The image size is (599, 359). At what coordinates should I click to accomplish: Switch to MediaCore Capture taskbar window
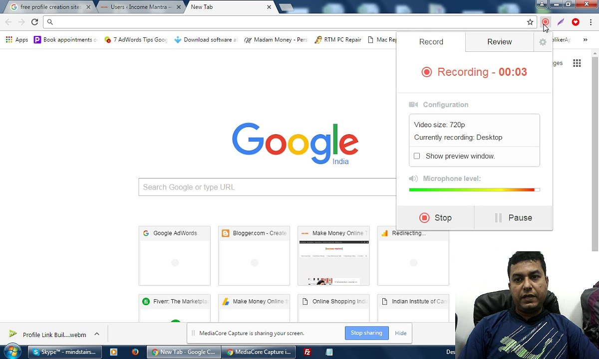(x=259, y=352)
